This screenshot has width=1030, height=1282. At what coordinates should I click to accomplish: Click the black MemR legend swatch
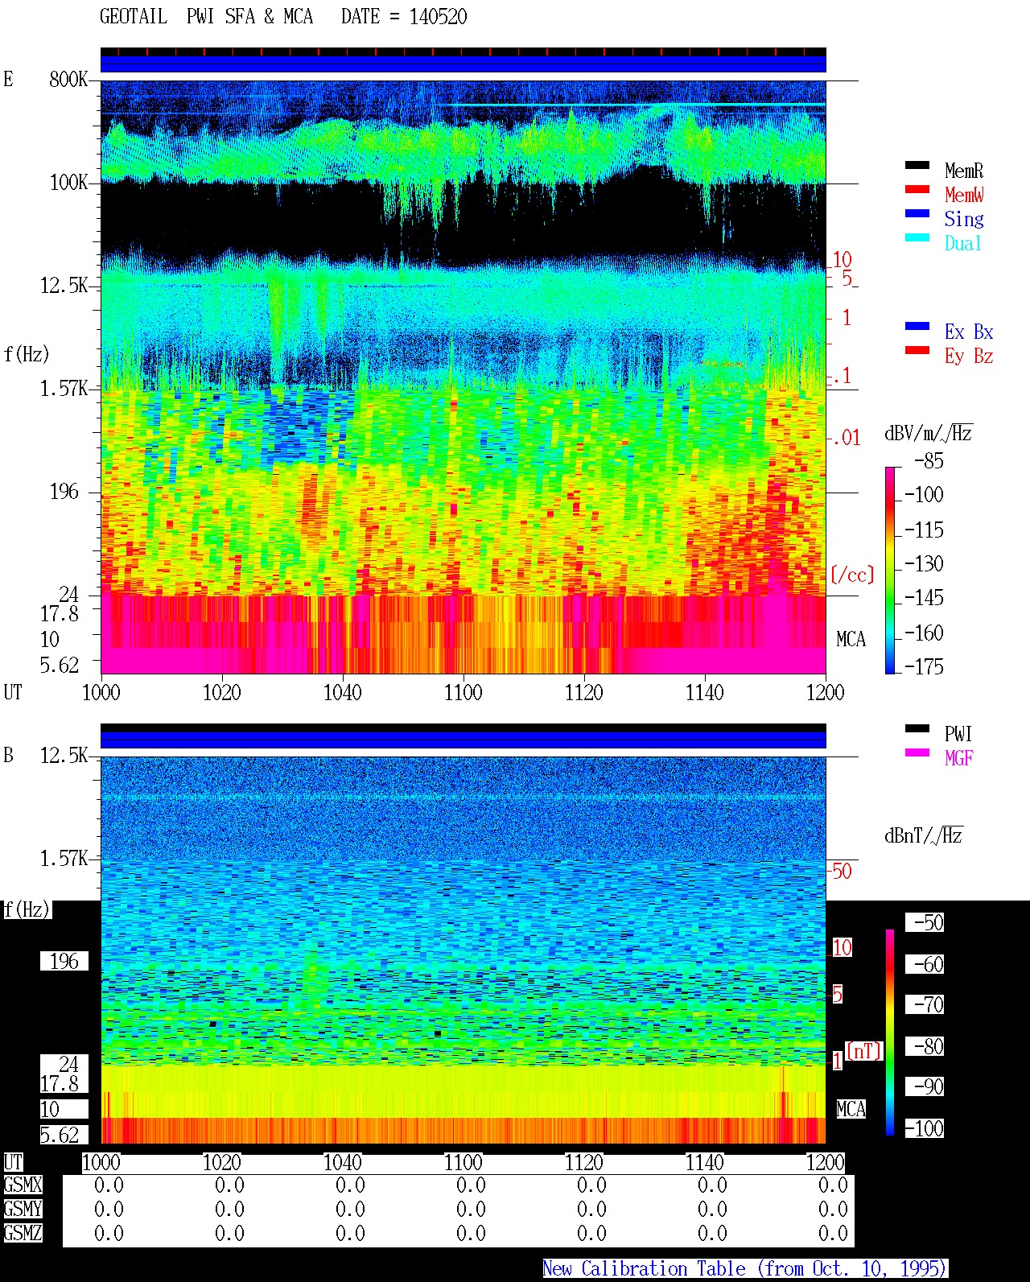(917, 165)
